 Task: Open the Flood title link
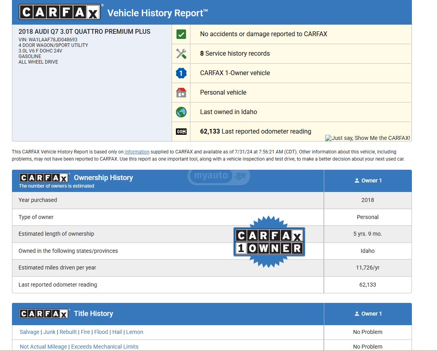[x=101, y=332]
